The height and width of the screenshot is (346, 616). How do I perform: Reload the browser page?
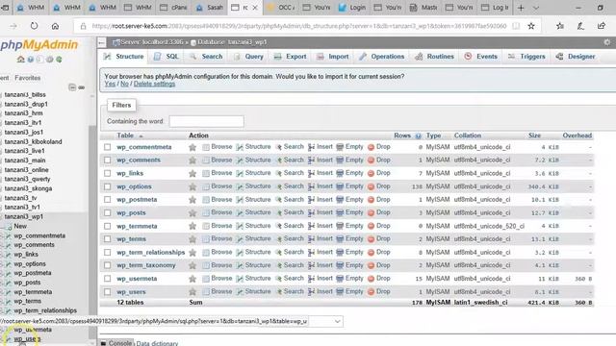point(35,26)
